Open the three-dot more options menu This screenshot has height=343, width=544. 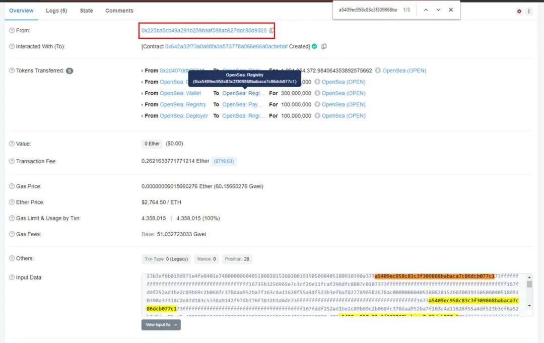(529, 11)
